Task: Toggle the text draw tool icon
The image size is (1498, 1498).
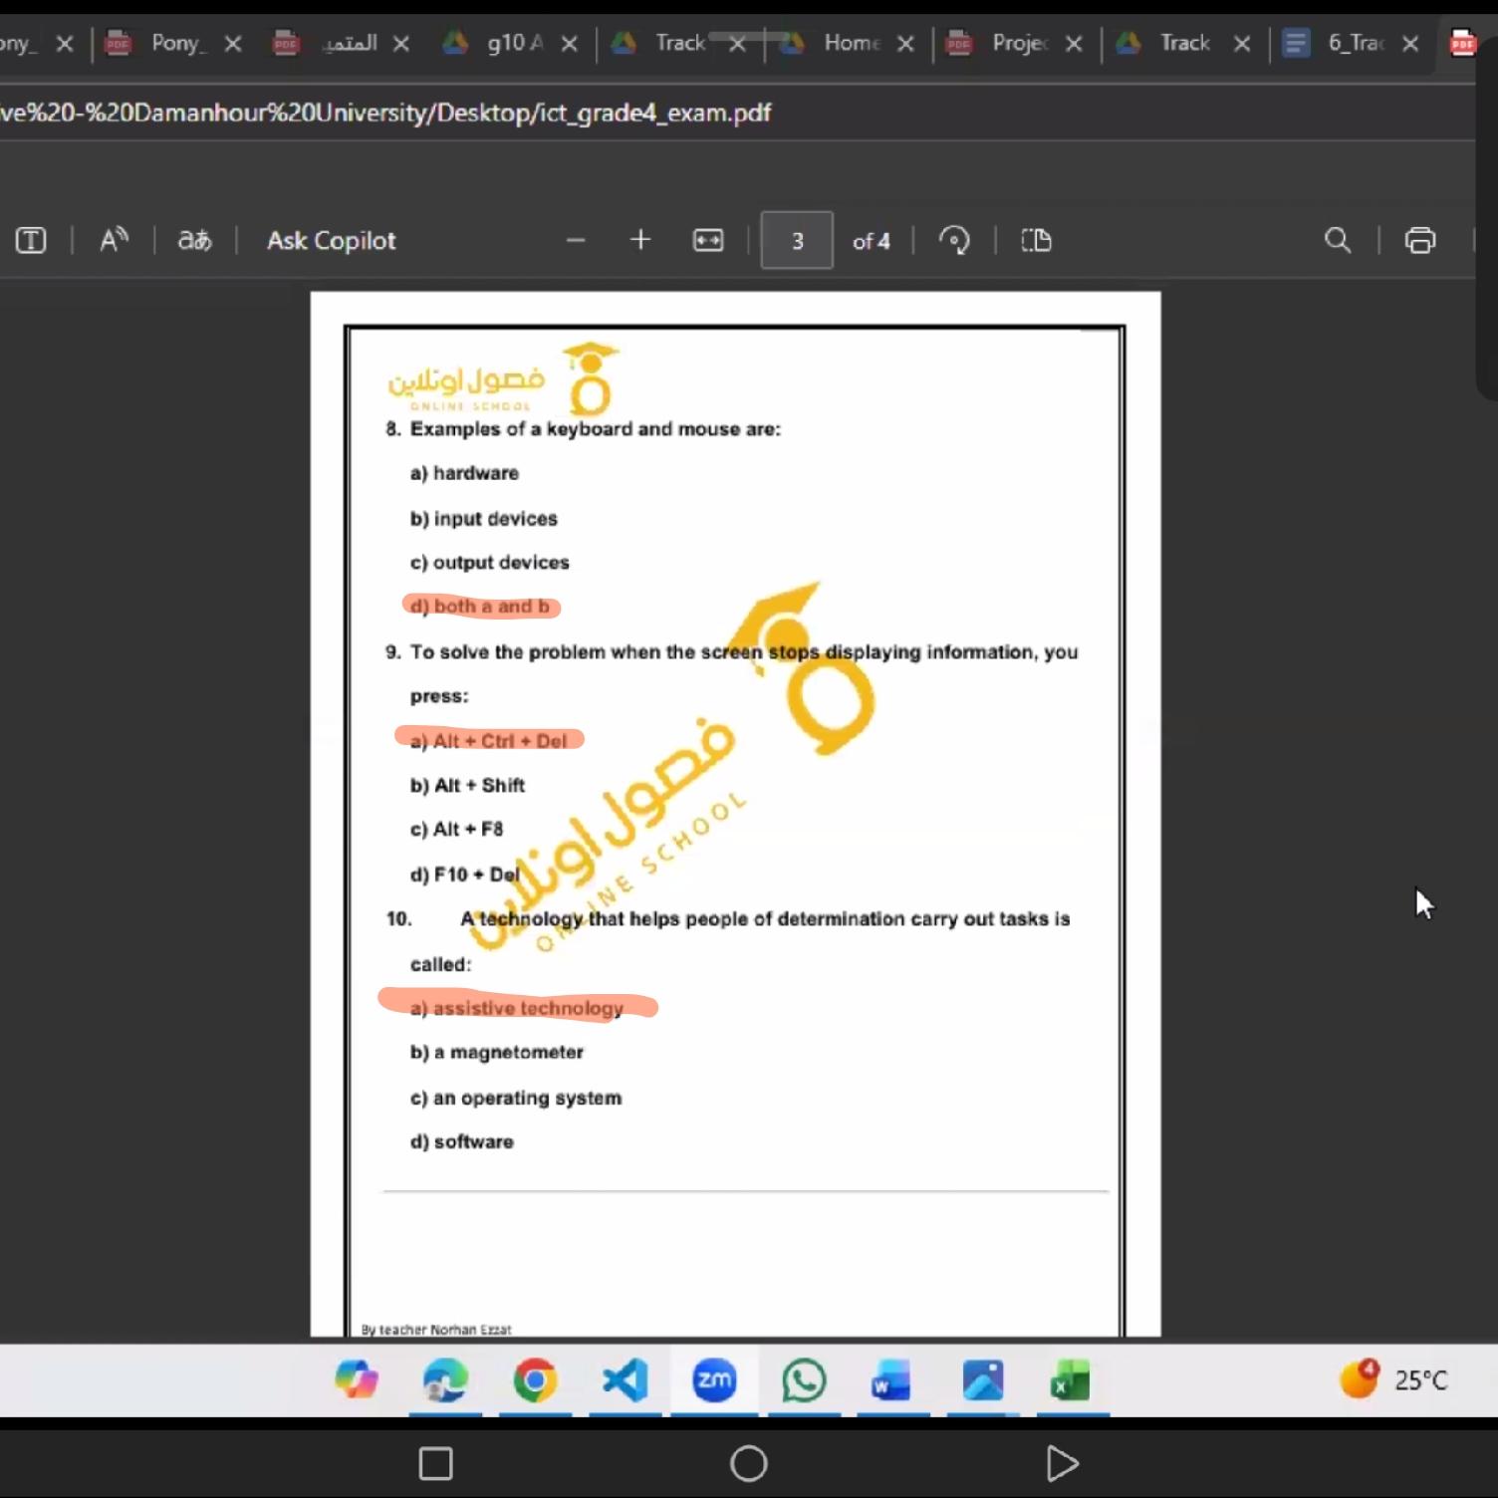Action: pos(31,240)
